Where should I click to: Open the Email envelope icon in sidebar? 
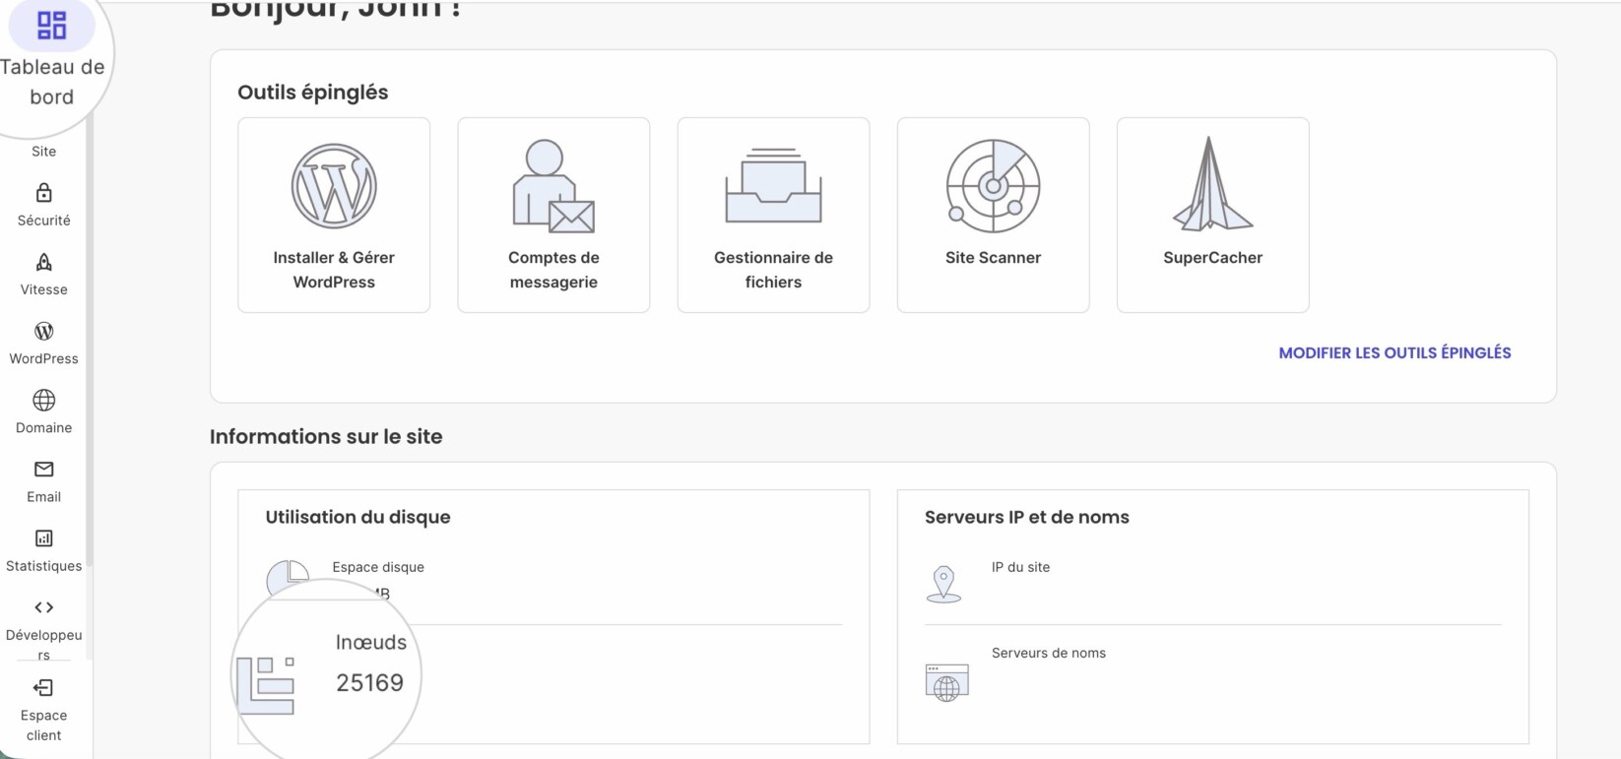click(x=43, y=469)
